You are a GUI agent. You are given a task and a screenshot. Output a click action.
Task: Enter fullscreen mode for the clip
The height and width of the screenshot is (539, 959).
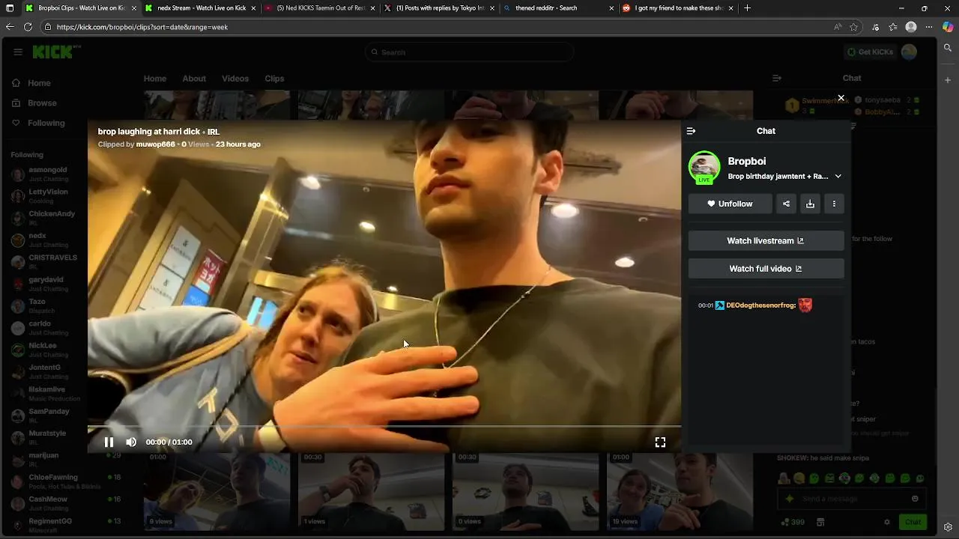[660, 442]
